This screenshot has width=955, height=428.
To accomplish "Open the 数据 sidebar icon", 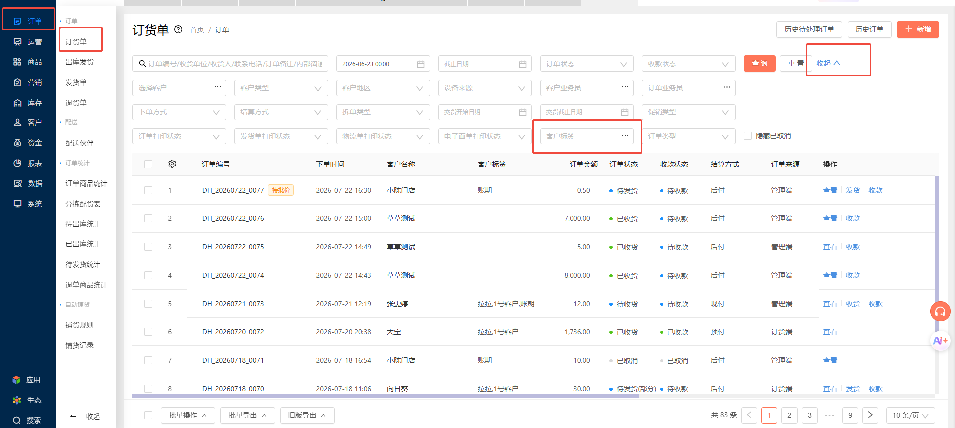I will pyautogui.click(x=17, y=183).
